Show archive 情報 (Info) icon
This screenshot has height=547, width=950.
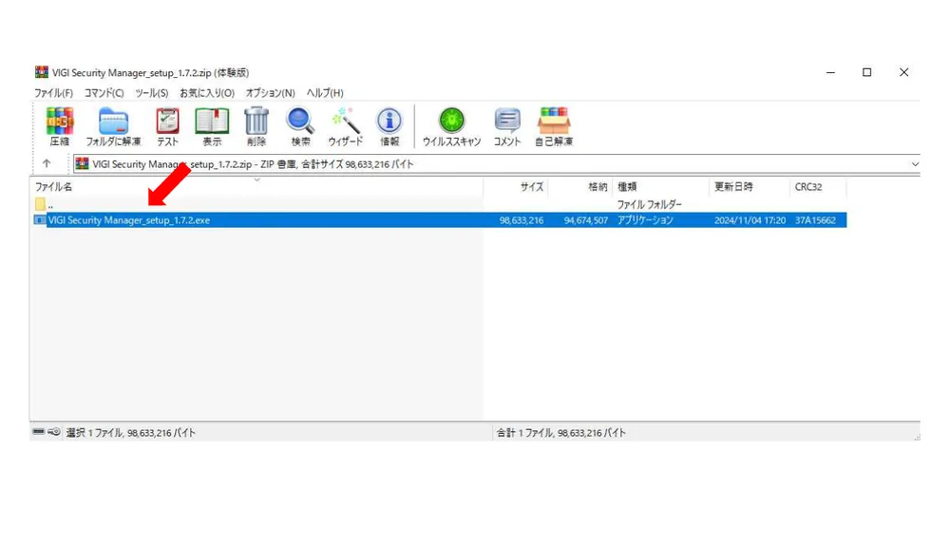pyautogui.click(x=389, y=126)
